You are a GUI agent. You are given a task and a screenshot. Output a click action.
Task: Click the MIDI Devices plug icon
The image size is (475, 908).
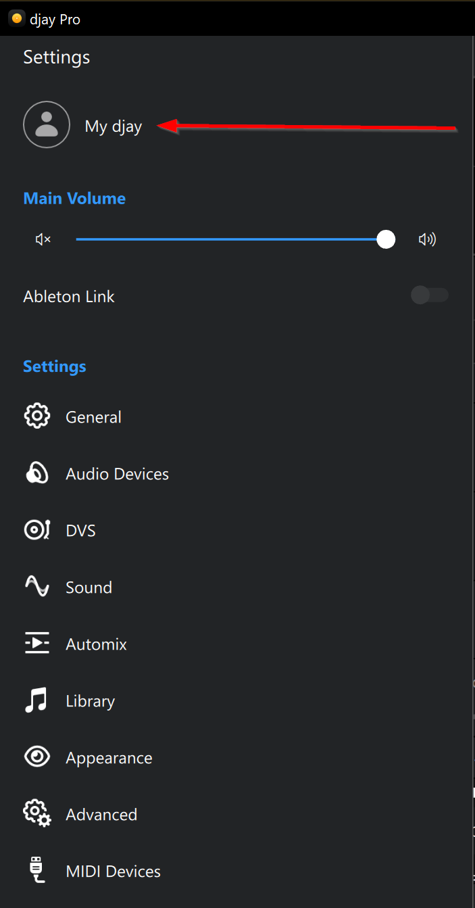pos(37,870)
